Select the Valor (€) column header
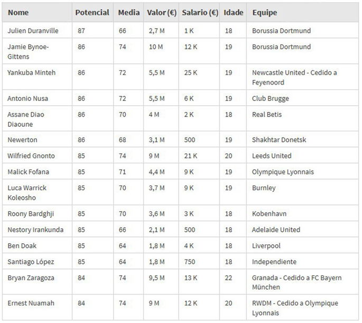This screenshot has height=323, width=362. pos(161,13)
